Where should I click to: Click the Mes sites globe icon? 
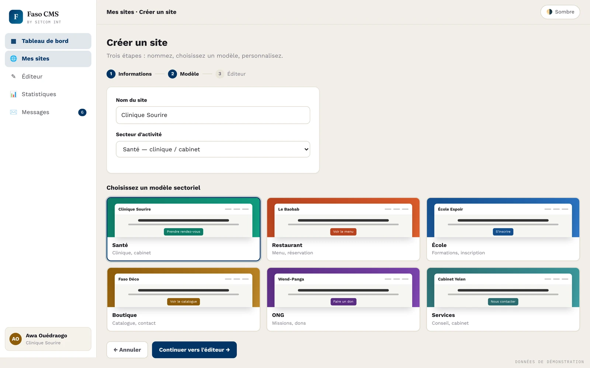pos(14,59)
